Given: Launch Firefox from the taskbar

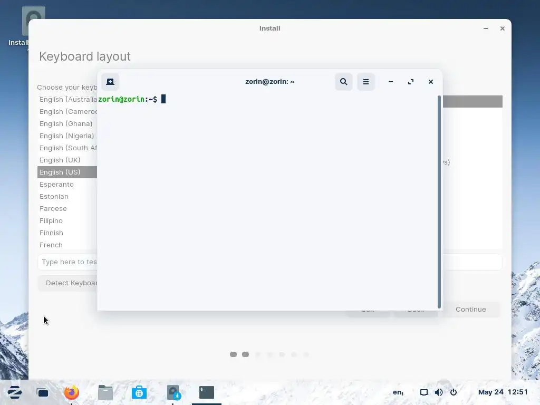Looking at the screenshot, I should (72, 392).
